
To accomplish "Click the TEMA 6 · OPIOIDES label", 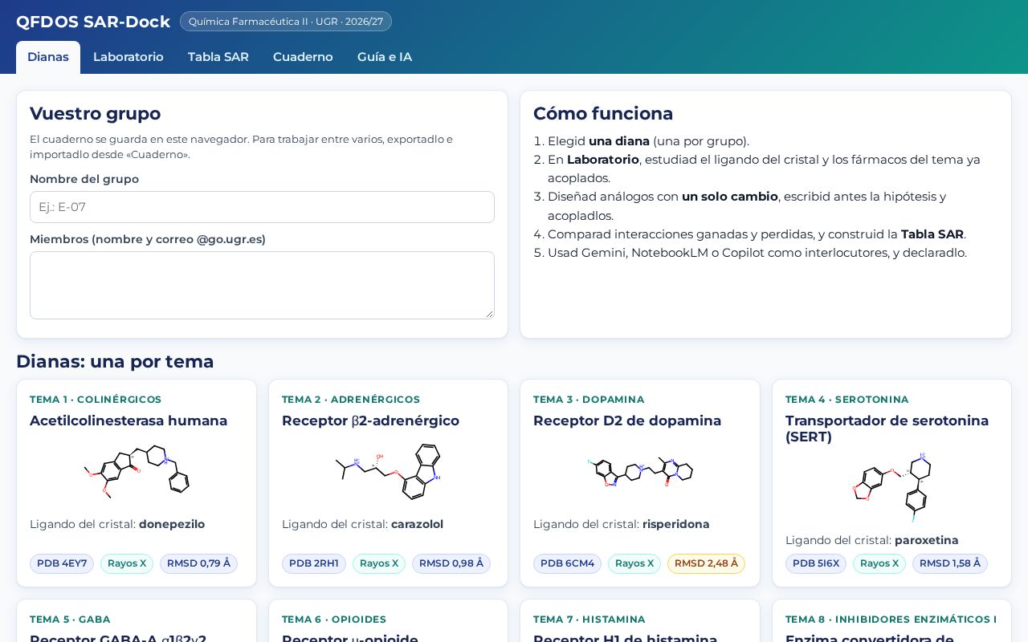I will tap(334, 620).
